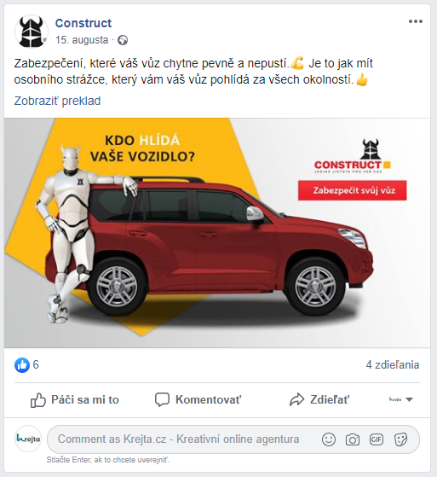Click the Komentovať button
The width and height of the screenshot is (437, 477).
(x=198, y=399)
